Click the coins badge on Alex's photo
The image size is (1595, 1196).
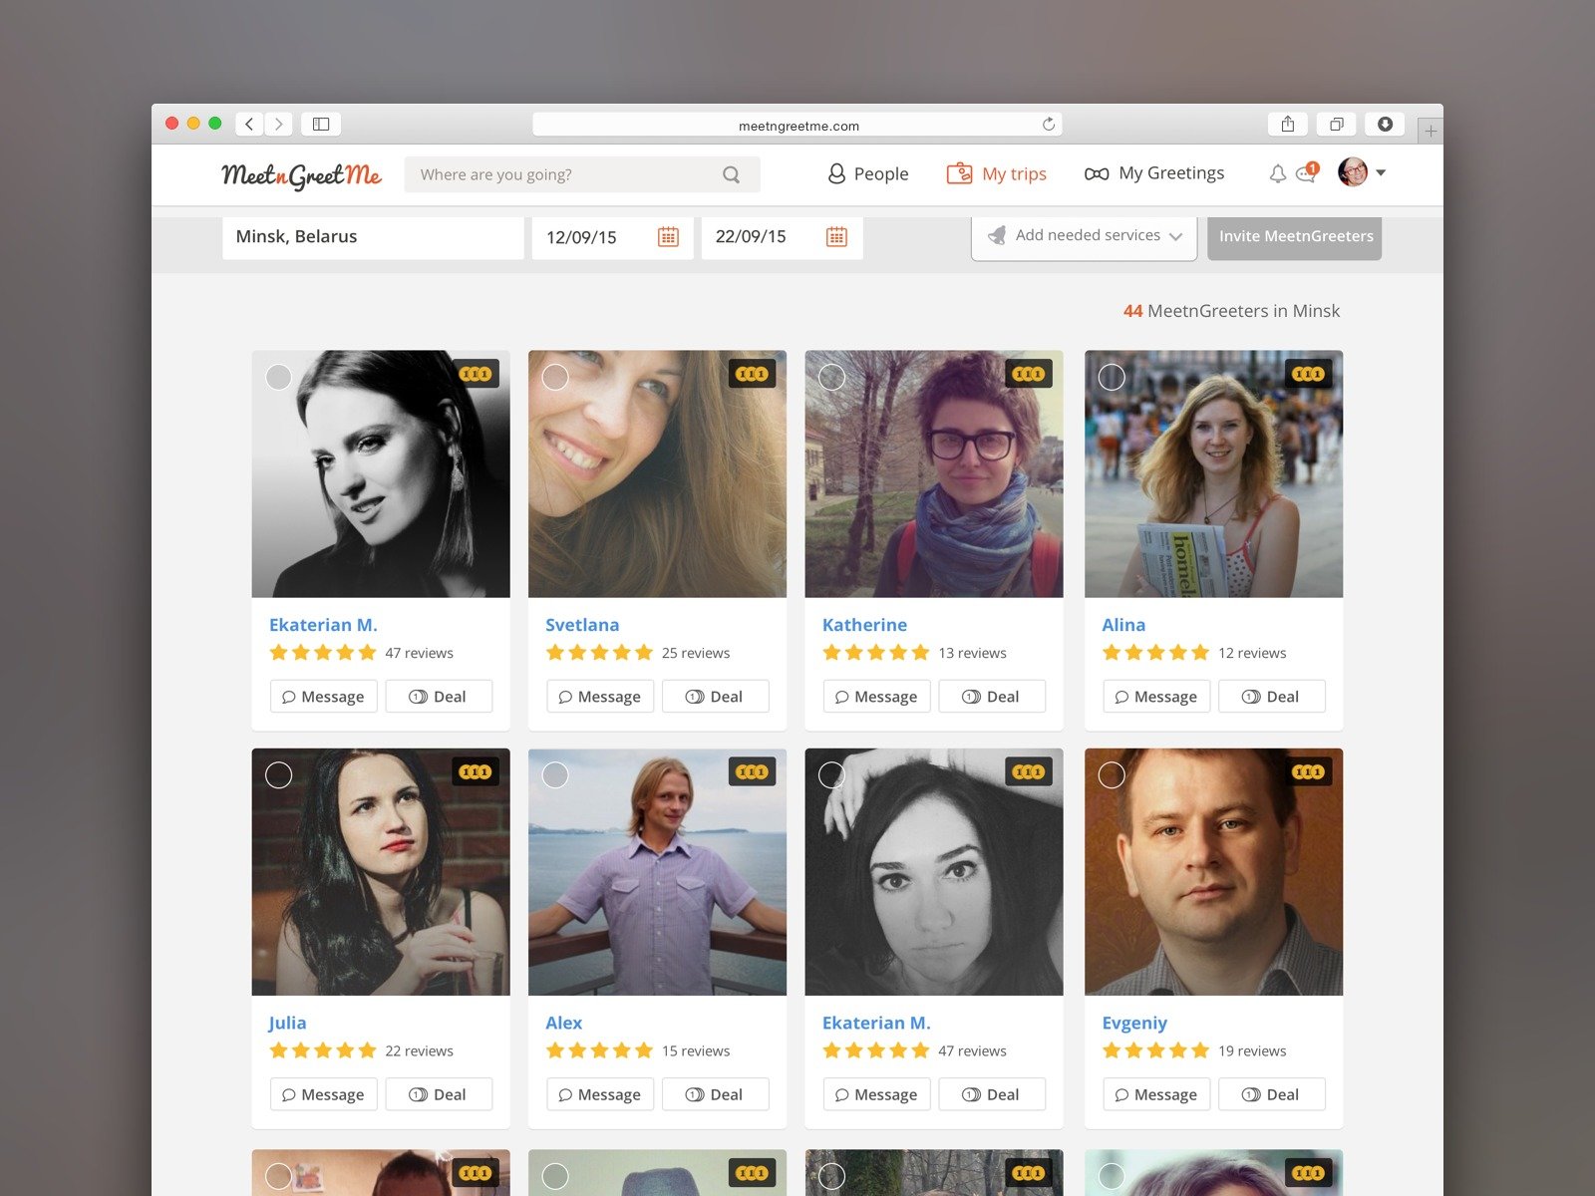[x=752, y=771]
